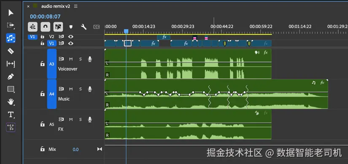Target the V2 track header
348x164 pixels.
(51, 37)
